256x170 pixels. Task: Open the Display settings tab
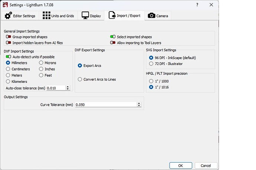92,16
